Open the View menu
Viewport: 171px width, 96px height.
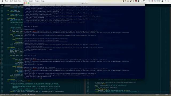coord(20,1)
